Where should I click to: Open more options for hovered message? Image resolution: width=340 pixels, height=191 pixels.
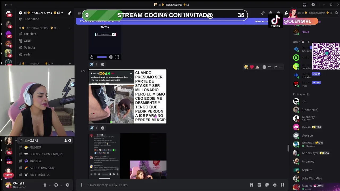coord(281,67)
